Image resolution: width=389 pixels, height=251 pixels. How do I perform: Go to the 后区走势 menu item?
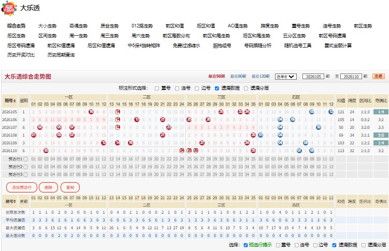click(x=17, y=36)
